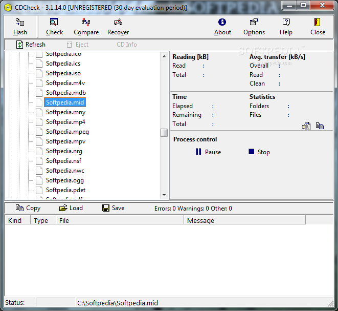Click the yellow statistics copy icon
The width and height of the screenshot is (338, 311).
(306, 126)
